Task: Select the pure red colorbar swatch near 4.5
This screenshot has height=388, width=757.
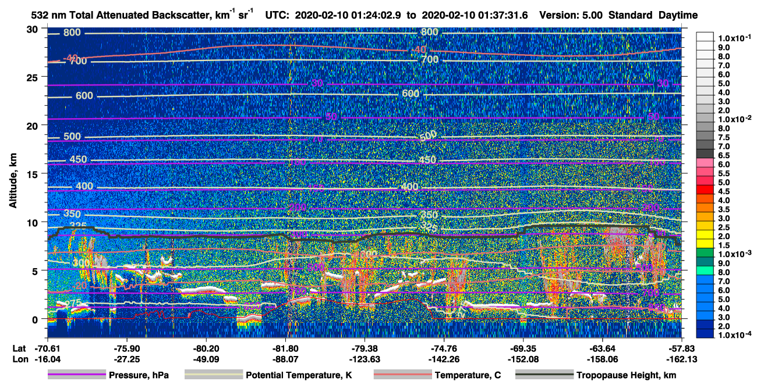Action: (x=706, y=190)
